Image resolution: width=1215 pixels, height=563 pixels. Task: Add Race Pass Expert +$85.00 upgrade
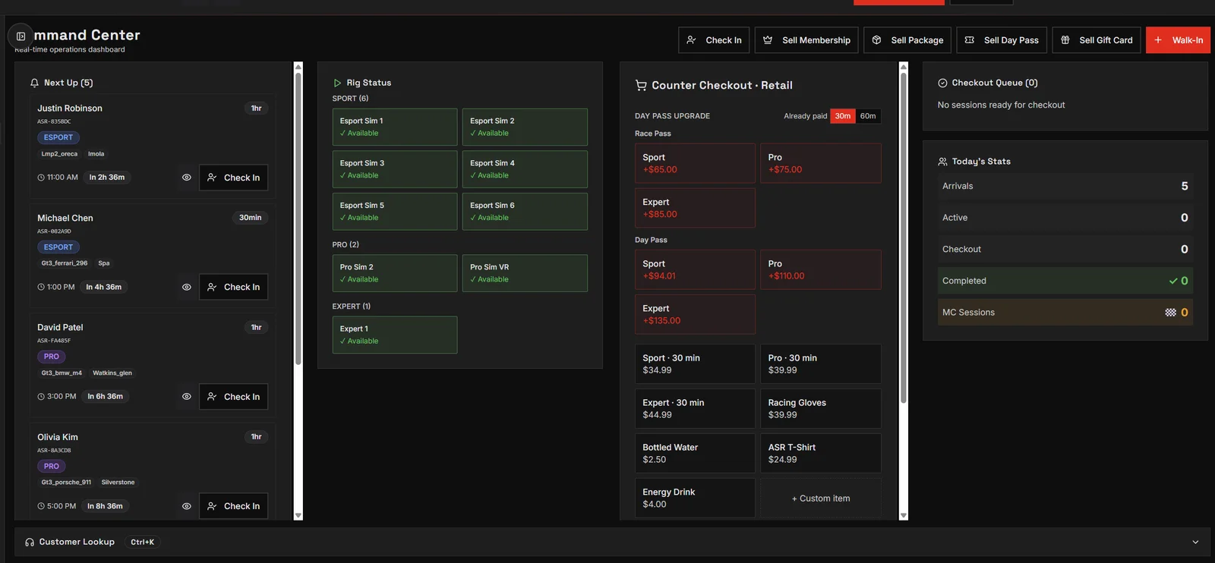click(695, 208)
